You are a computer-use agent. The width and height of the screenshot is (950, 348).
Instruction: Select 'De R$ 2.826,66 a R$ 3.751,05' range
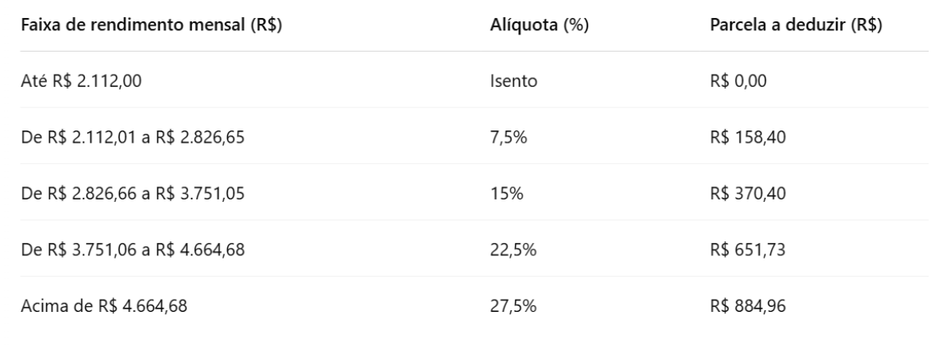tap(133, 194)
